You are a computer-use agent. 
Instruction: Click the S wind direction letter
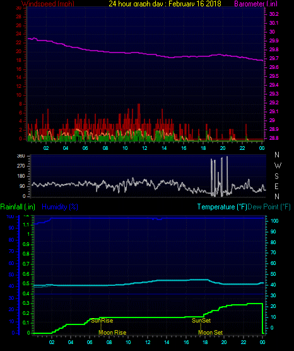click(276, 176)
